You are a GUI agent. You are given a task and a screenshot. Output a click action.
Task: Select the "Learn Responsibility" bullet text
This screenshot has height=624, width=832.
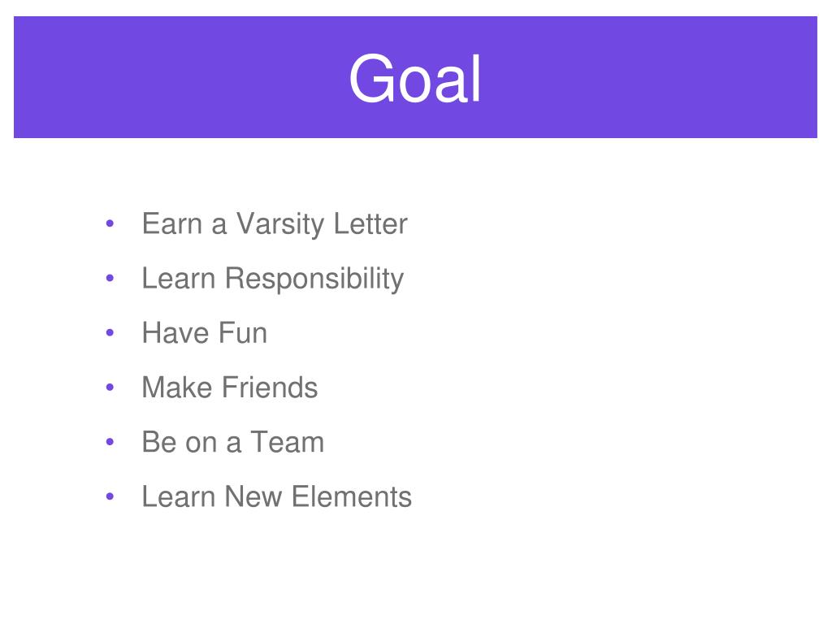click(x=273, y=279)
